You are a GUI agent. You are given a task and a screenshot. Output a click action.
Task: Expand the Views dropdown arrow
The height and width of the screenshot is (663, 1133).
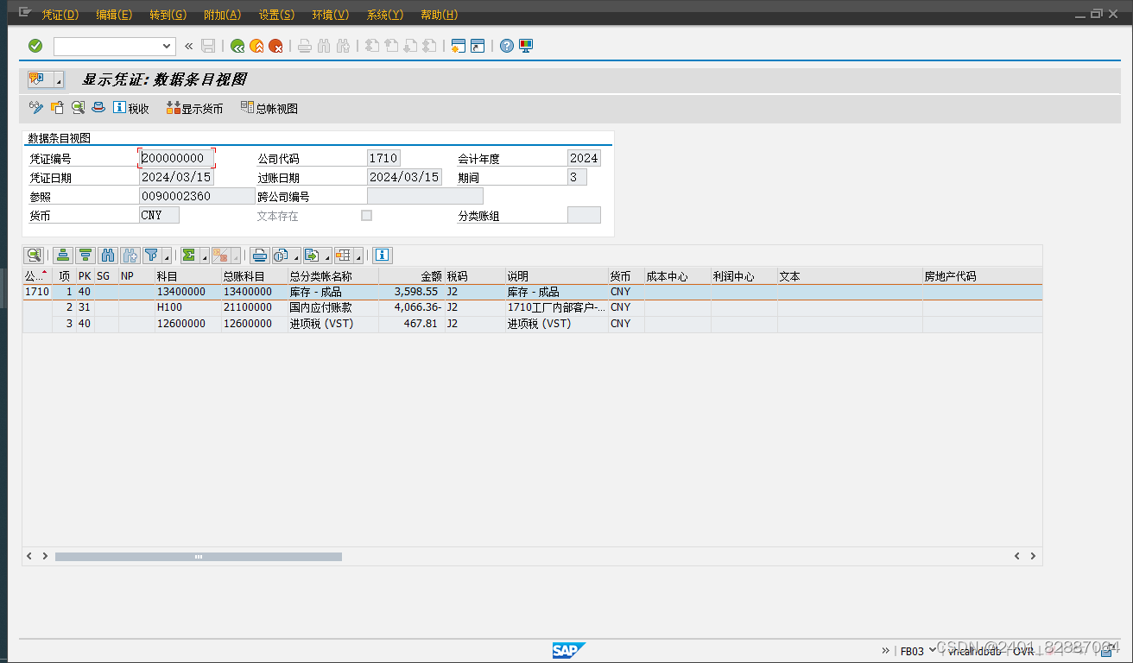click(296, 256)
